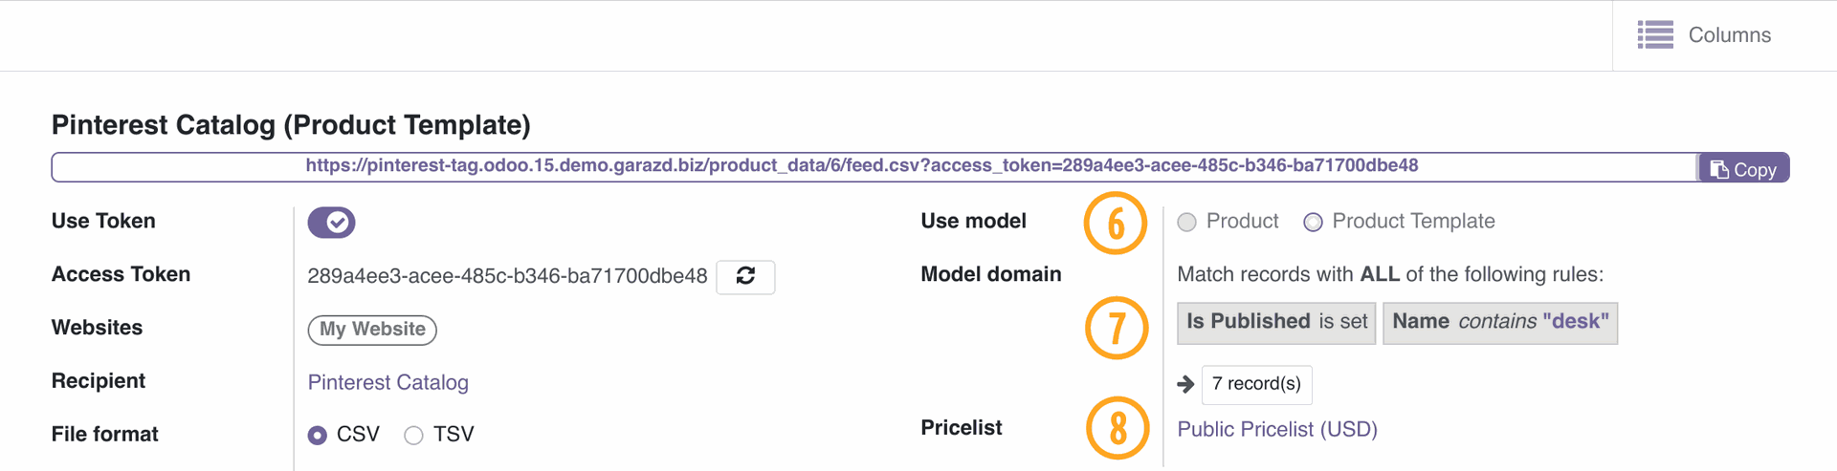Open the Pinterest Catalog recipient link
Screen dimensions: 1837x471
387,382
